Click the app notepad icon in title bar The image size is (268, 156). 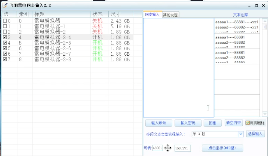point(5,5)
